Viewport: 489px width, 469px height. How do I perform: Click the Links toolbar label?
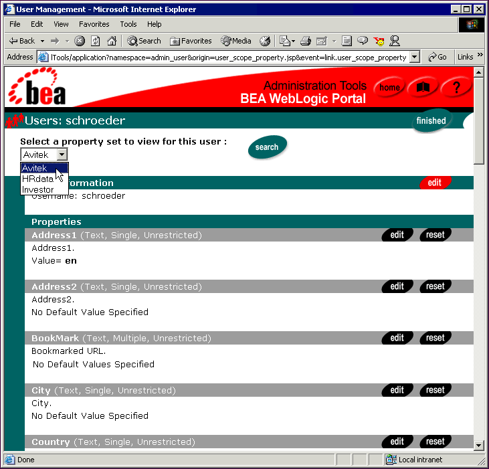pos(466,57)
